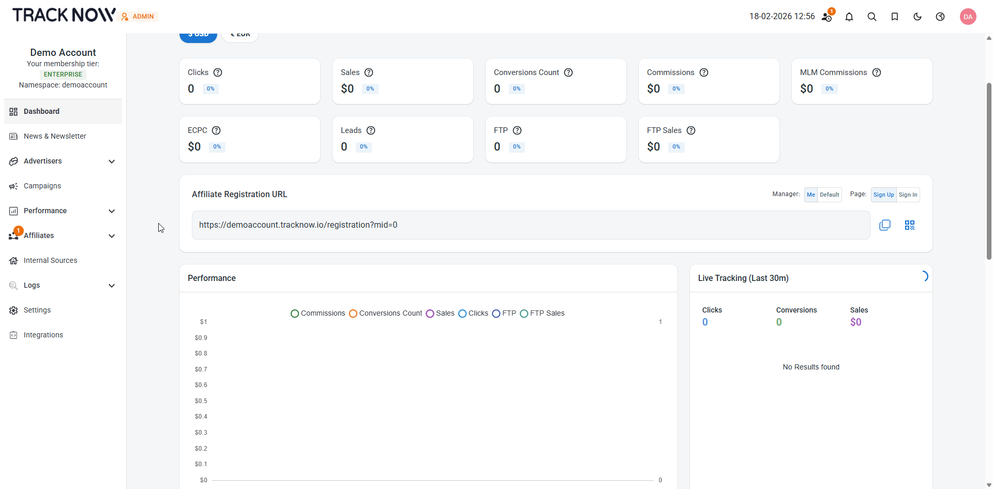Viewport: 993px width, 489px height.
Task: Copy the affiliate registration URL
Action: point(884,225)
